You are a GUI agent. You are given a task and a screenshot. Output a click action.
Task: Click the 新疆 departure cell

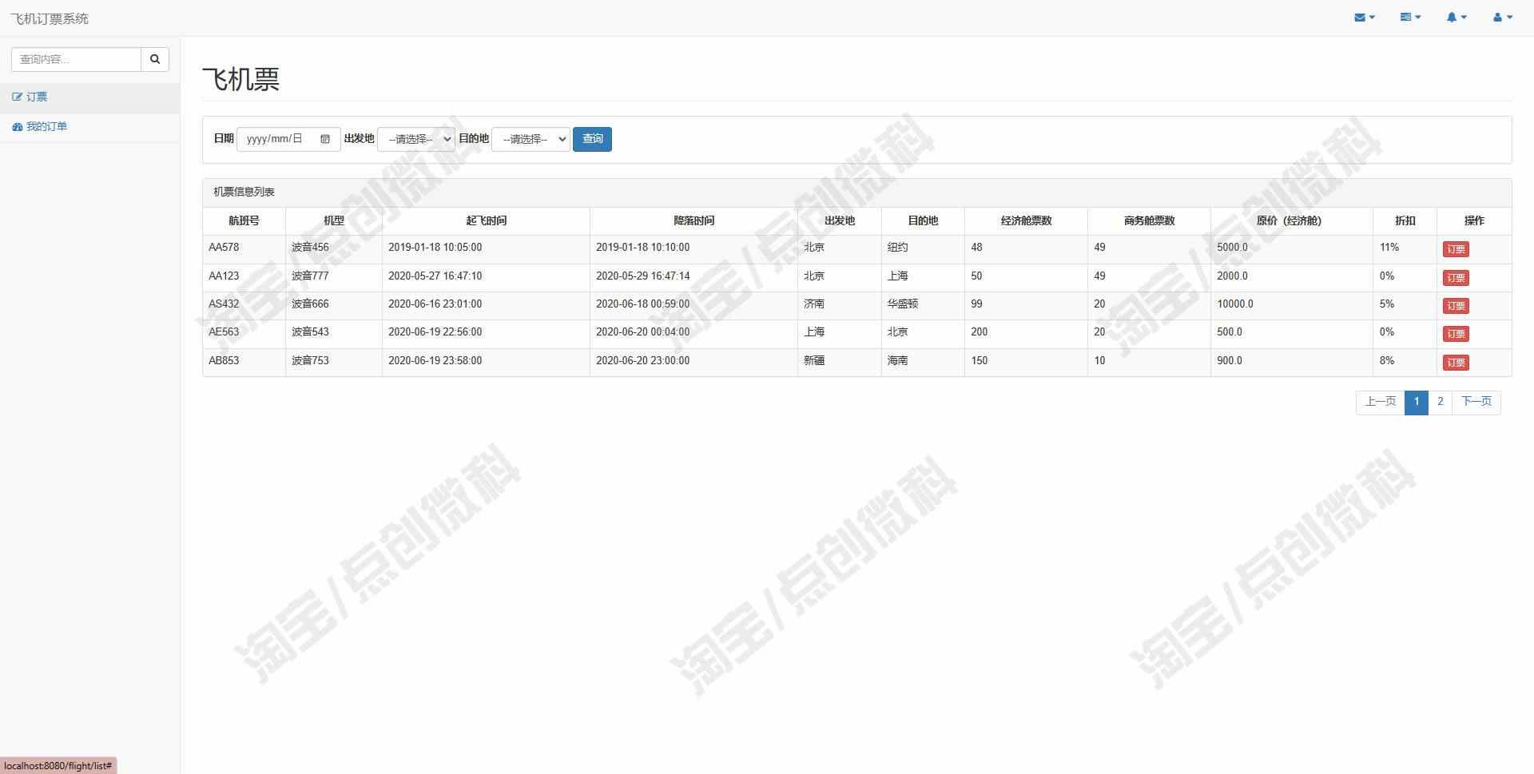coord(840,362)
